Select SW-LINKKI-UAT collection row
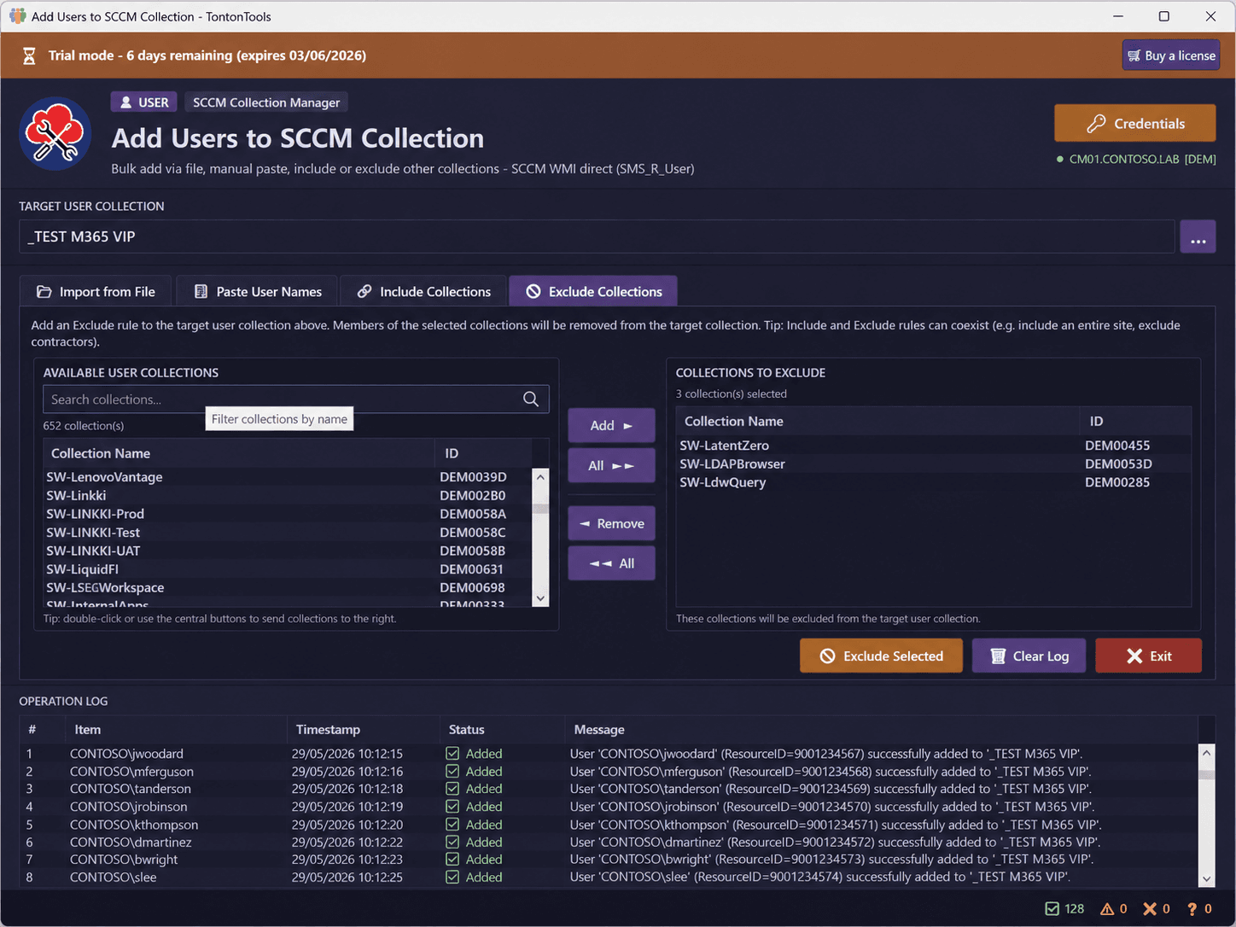1236x927 pixels. click(288, 551)
